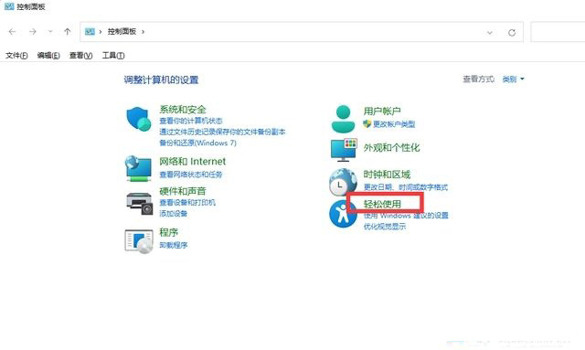Expand the chevron after 控制面板 breadcrumb
This screenshot has height=350, width=585.
click(143, 32)
